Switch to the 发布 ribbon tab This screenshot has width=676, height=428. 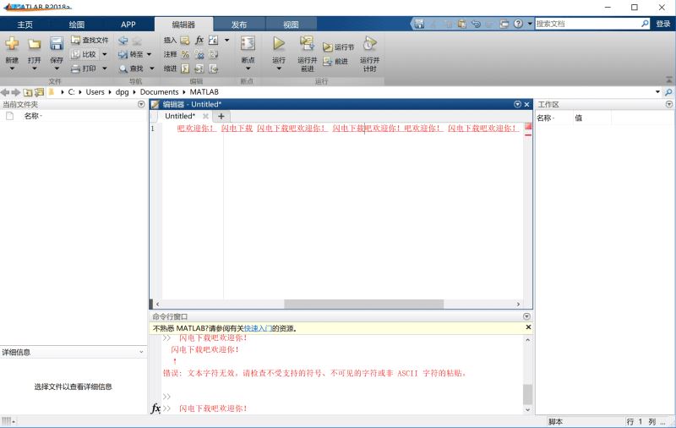point(239,25)
